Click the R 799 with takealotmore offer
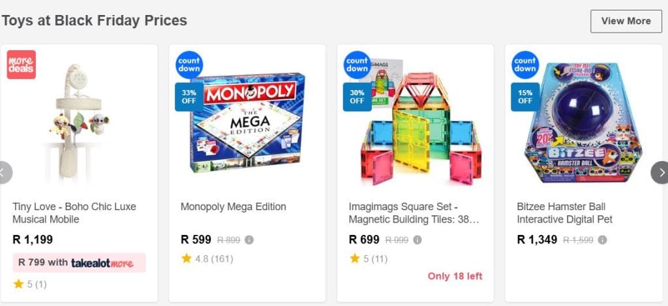668x306 pixels. pos(78,263)
